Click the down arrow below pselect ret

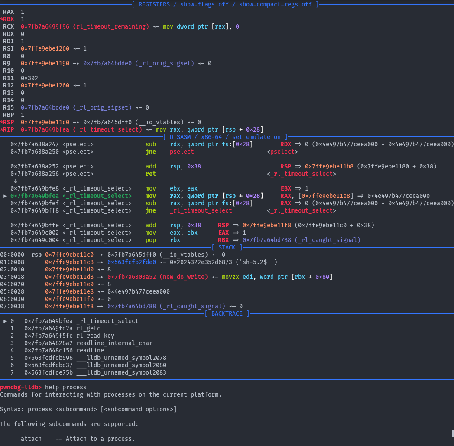(16, 181)
